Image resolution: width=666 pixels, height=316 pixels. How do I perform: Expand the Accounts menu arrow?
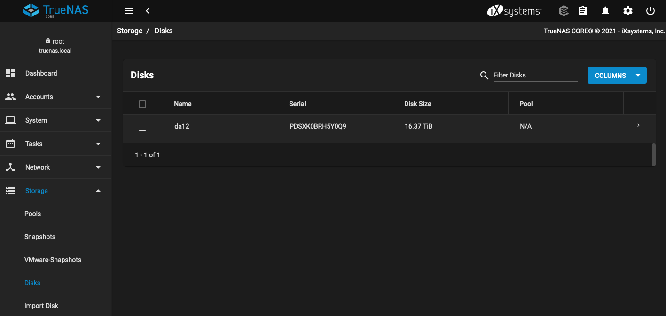(98, 97)
